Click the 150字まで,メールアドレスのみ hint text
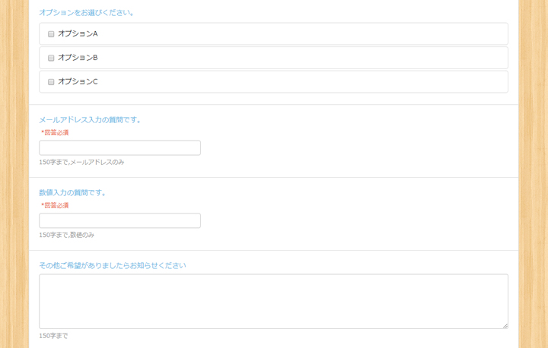 [x=81, y=163]
